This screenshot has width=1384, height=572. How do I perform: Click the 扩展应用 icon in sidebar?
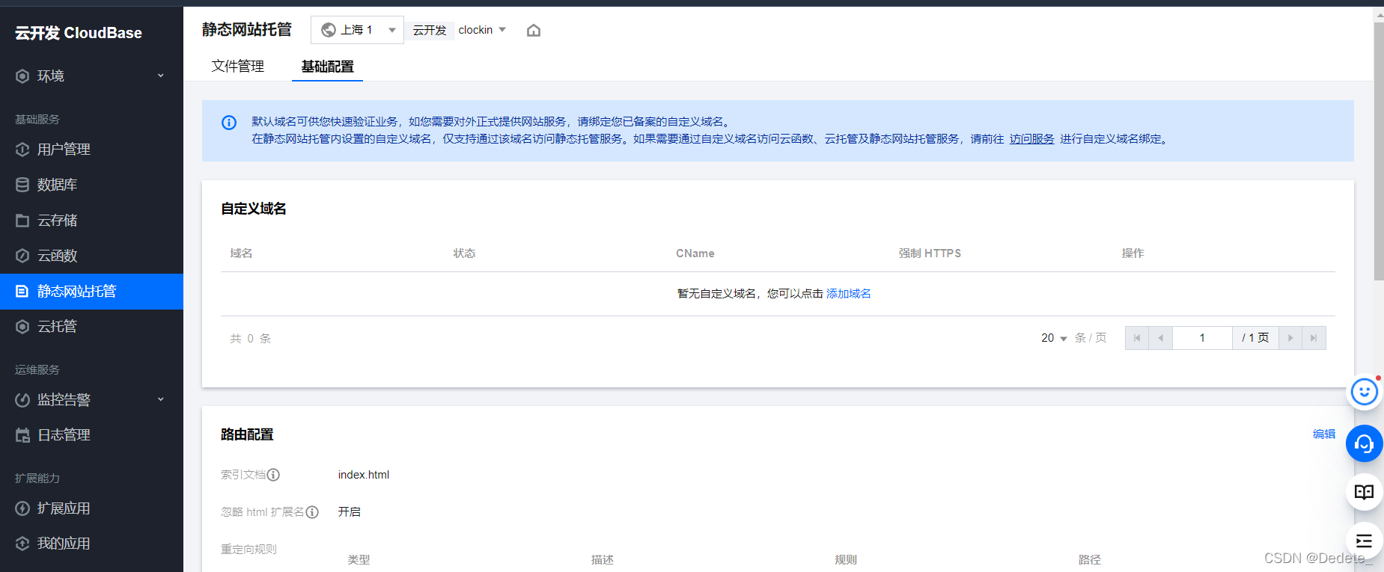[22, 508]
